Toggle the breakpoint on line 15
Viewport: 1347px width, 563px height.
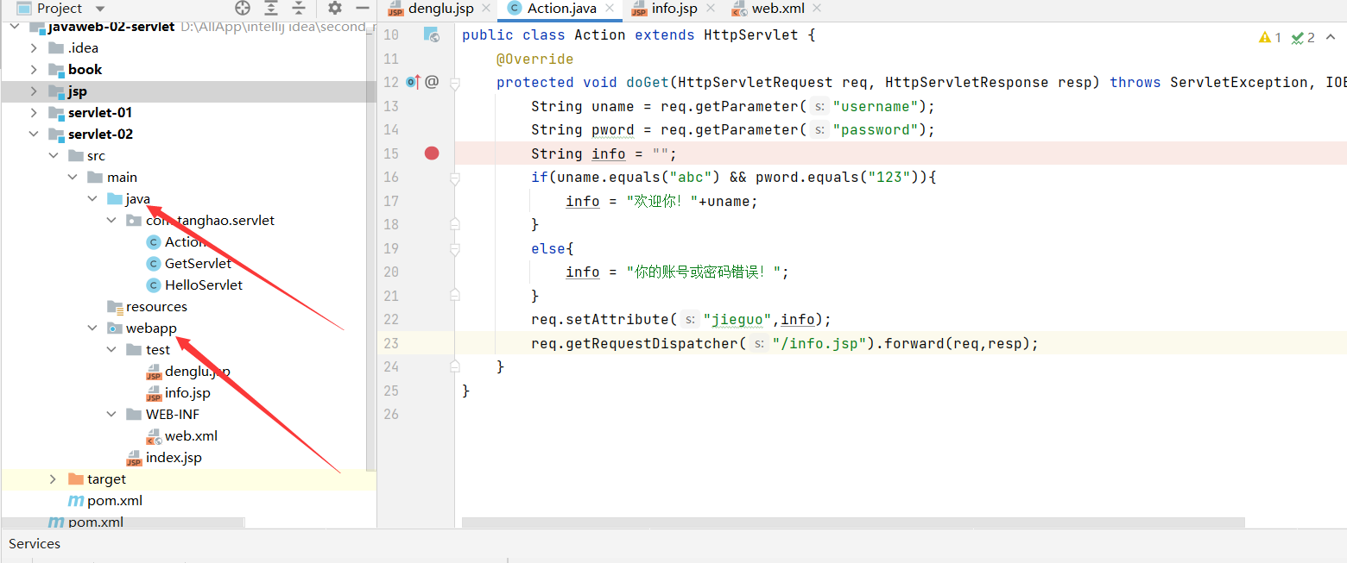pyautogui.click(x=431, y=153)
